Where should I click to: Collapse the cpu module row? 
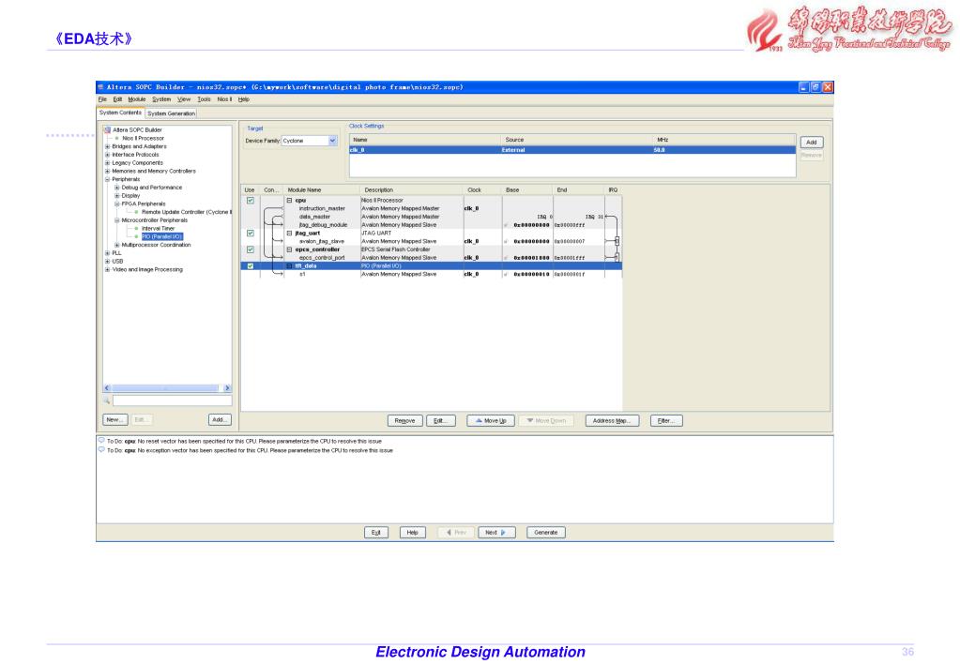click(290, 200)
